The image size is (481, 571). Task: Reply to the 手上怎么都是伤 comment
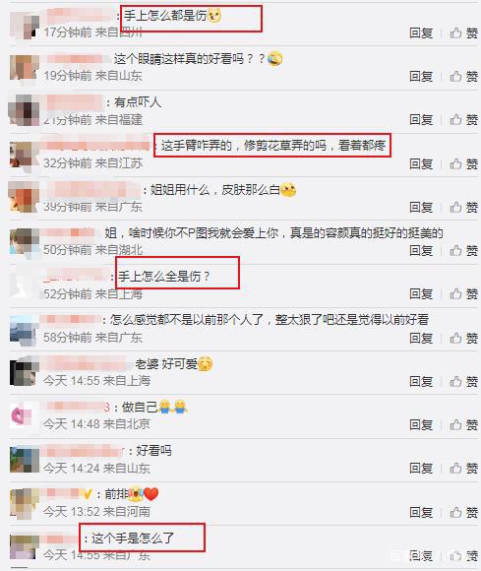421,33
